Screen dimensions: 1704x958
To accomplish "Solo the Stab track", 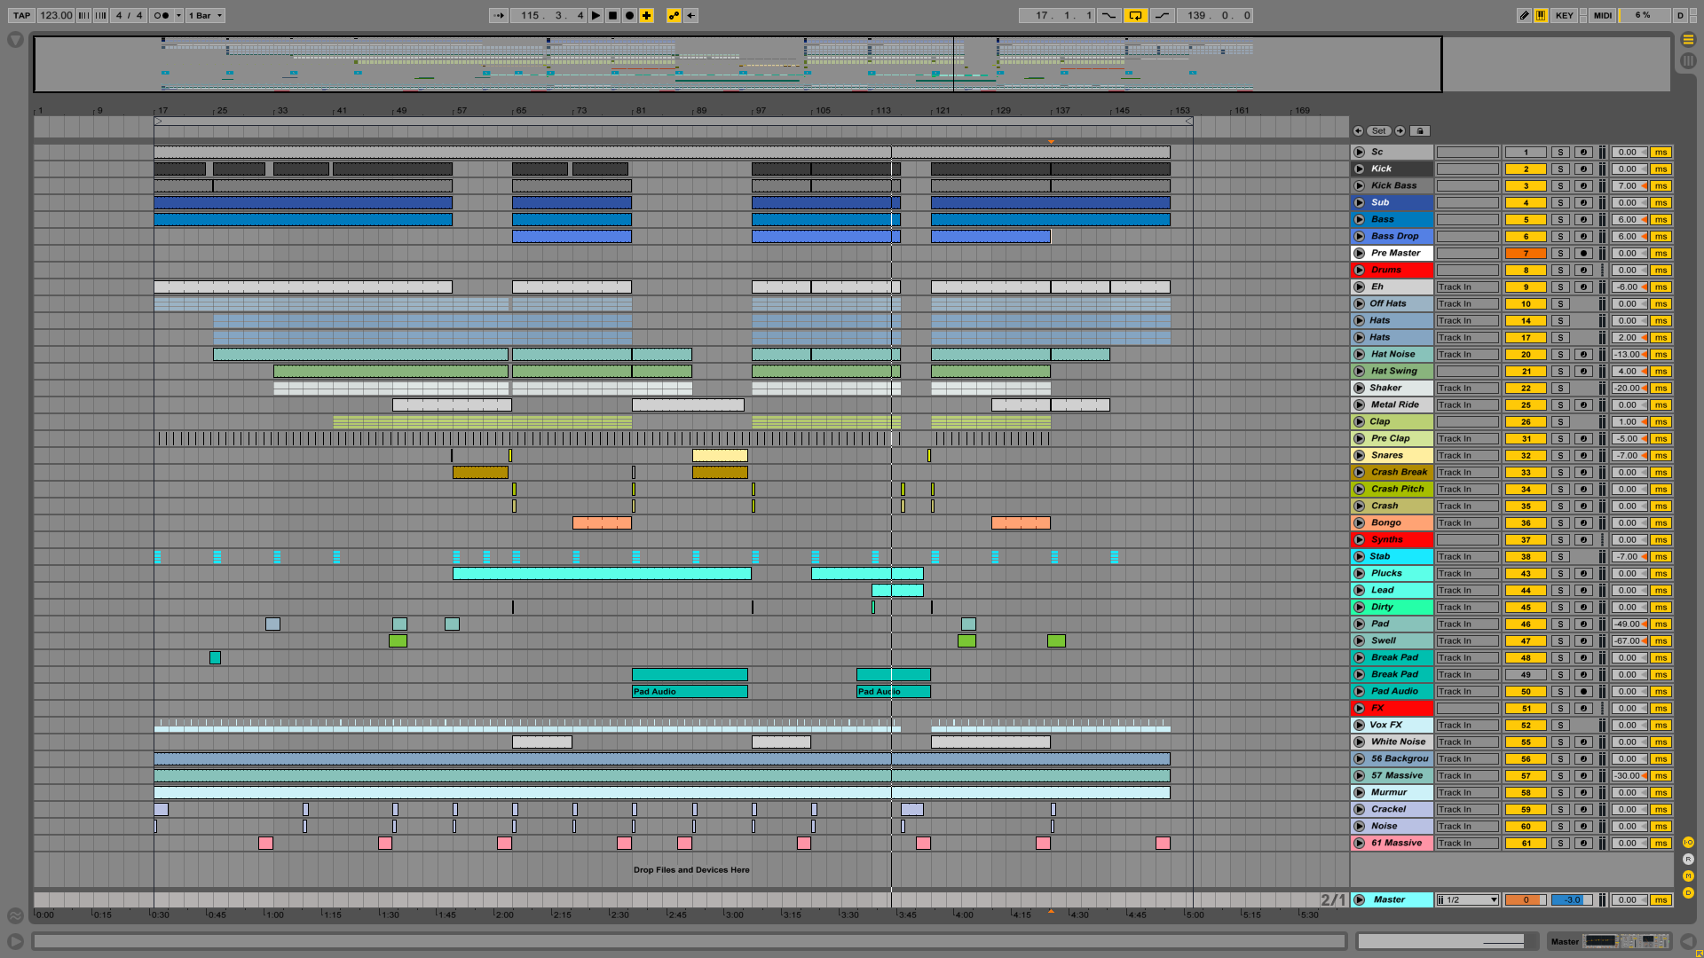I will pos(1560,556).
